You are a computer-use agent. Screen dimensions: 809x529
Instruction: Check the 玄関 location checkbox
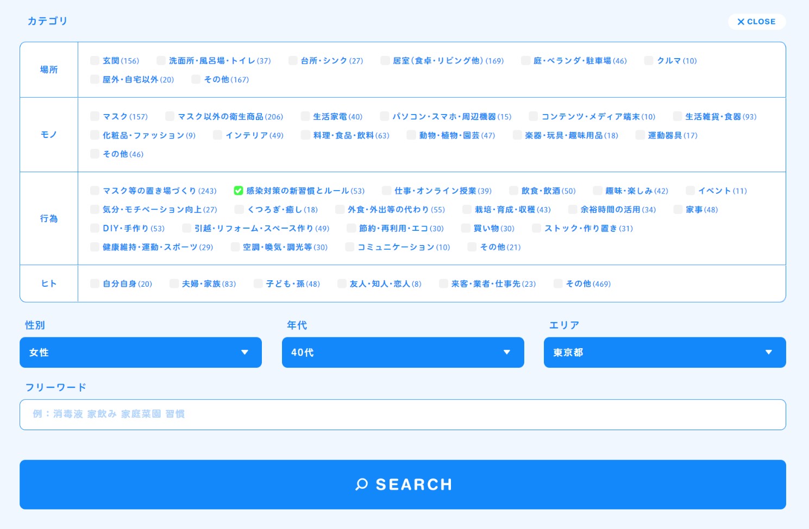click(95, 61)
